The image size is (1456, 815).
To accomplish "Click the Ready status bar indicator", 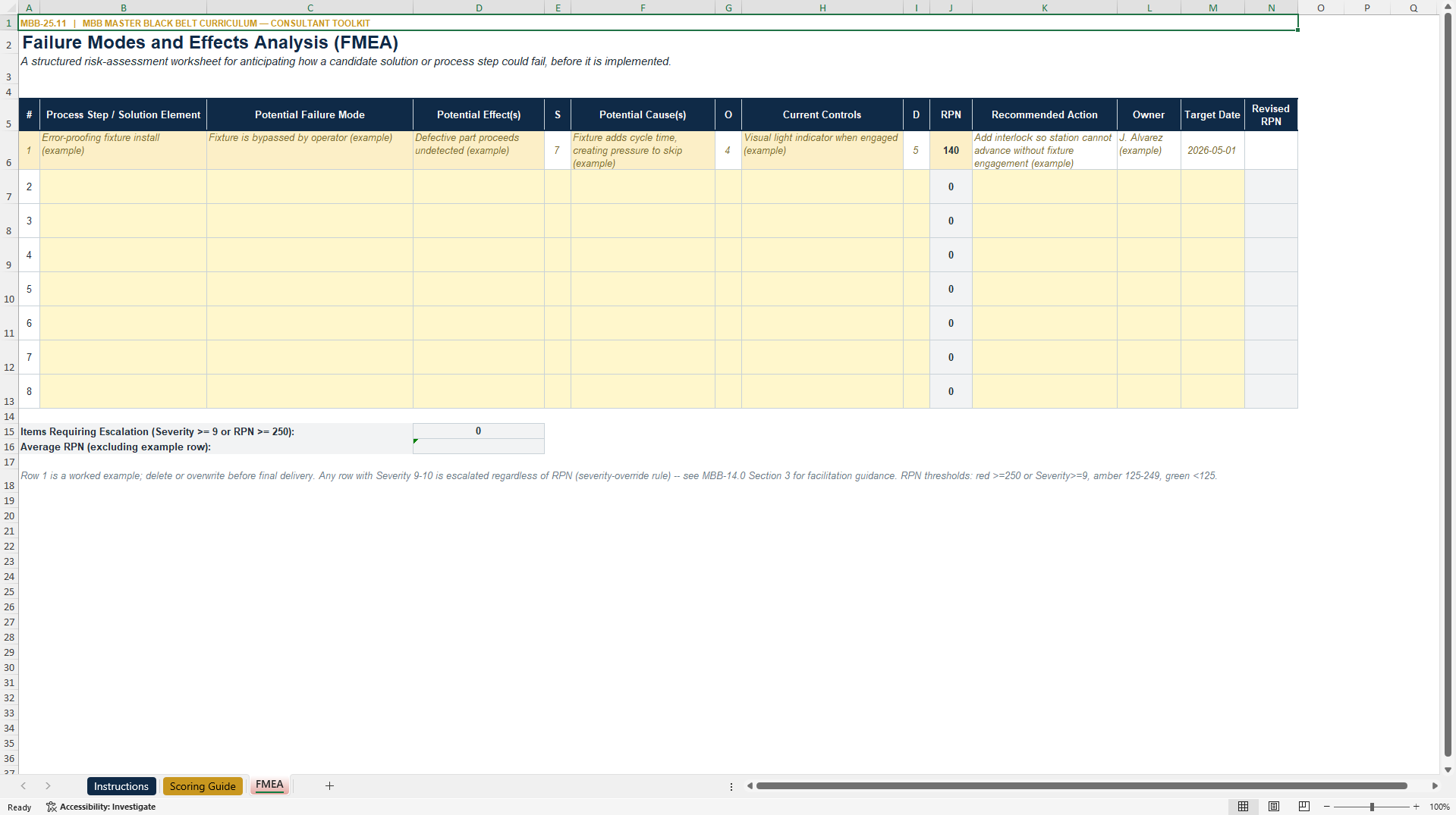I will click(x=20, y=807).
